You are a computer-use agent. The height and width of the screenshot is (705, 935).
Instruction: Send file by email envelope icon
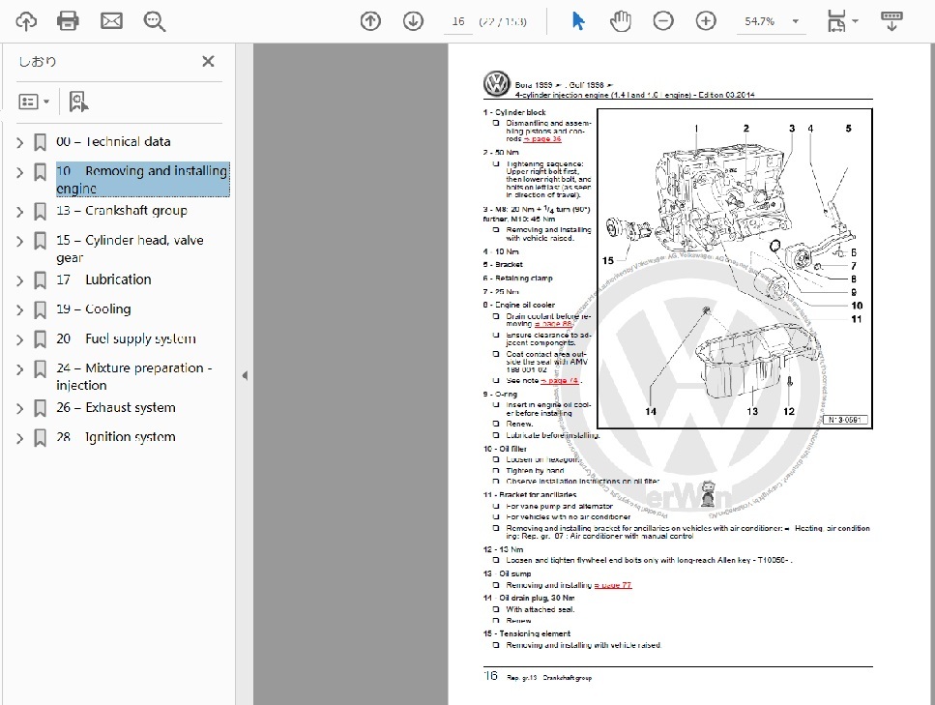point(111,21)
